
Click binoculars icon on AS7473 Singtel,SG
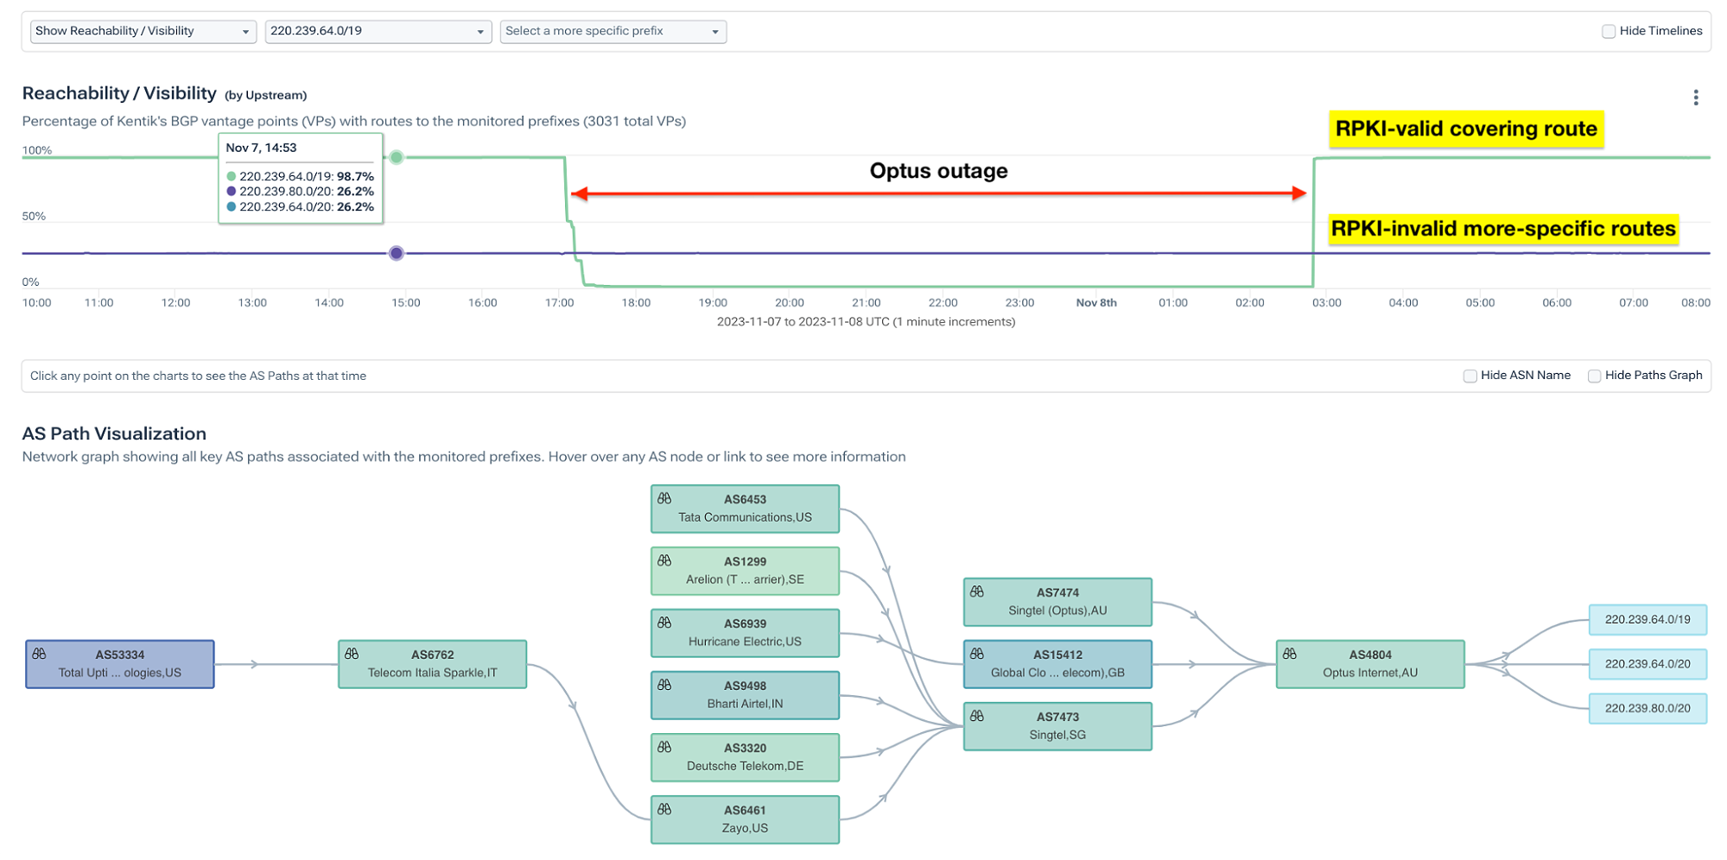(x=978, y=716)
